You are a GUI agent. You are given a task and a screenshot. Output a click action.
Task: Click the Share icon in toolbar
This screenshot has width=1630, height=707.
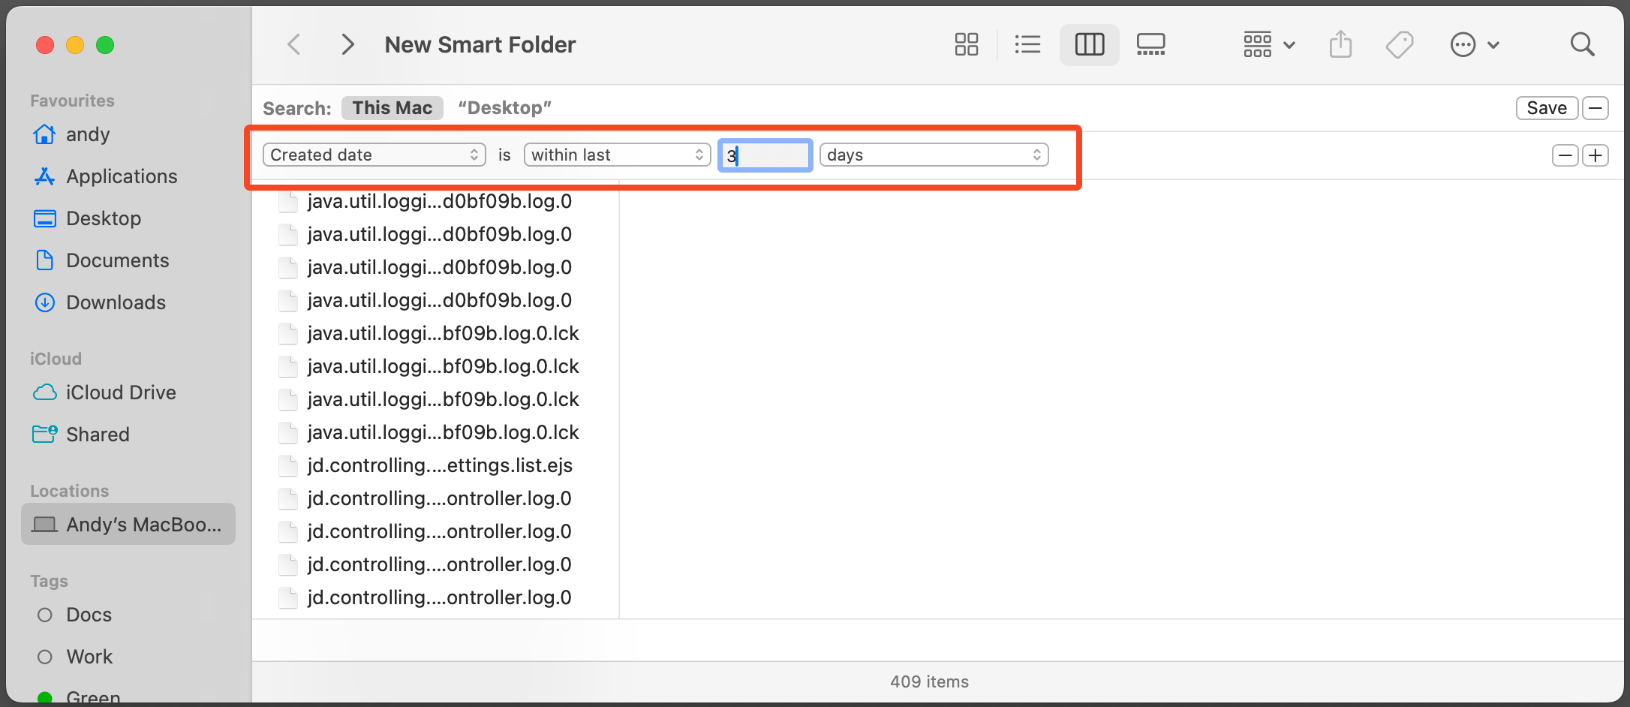[x=1340, y=44]
